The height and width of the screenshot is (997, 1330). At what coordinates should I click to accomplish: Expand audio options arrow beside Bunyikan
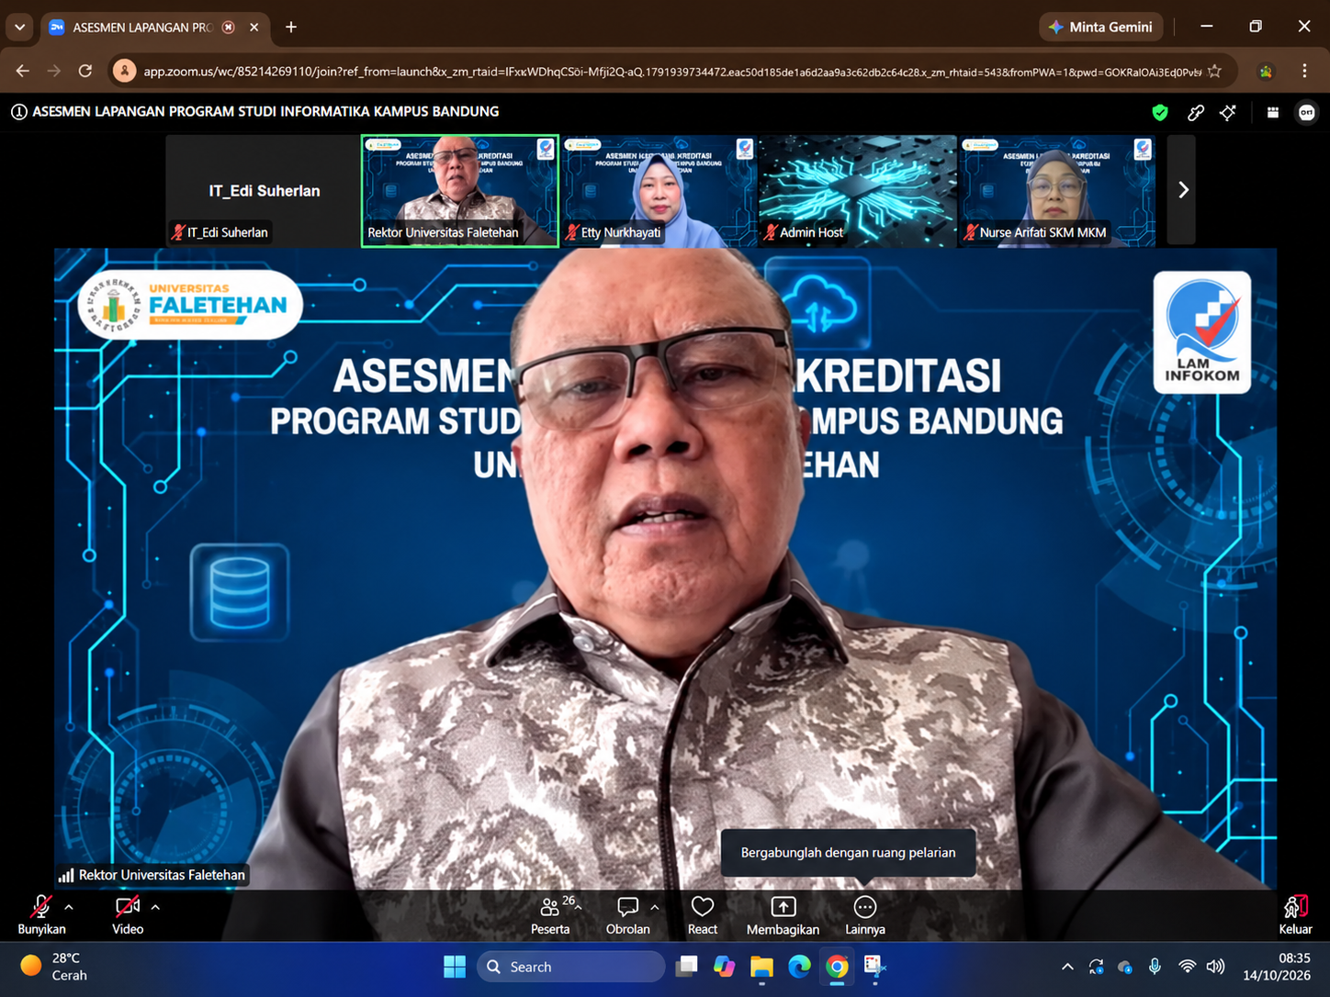pyautogui.click(x=69, y=907)
